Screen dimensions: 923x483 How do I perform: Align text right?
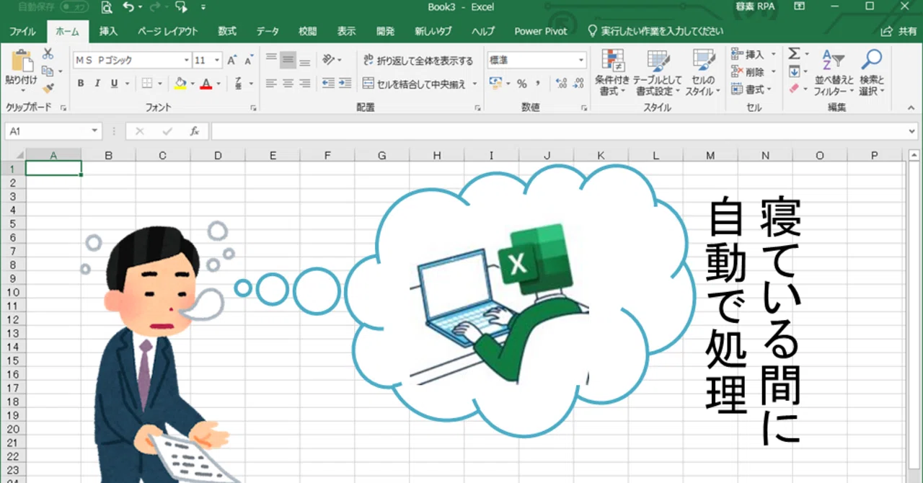[304, 84]
